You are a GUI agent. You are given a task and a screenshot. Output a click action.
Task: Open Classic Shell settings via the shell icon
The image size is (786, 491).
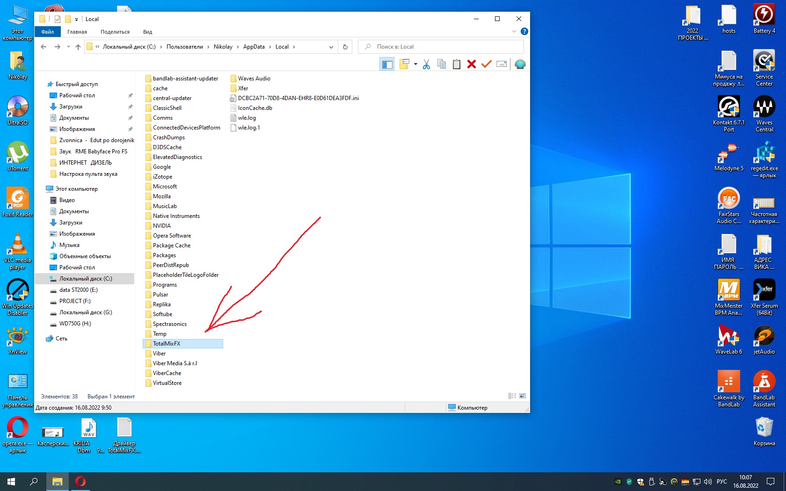tap(520, 64)
